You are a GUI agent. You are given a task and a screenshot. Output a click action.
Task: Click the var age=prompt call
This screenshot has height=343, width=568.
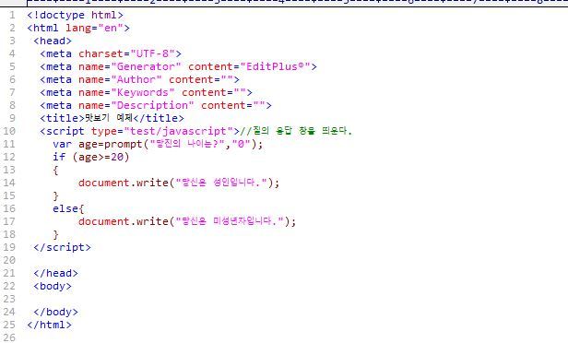click(158, 144)
